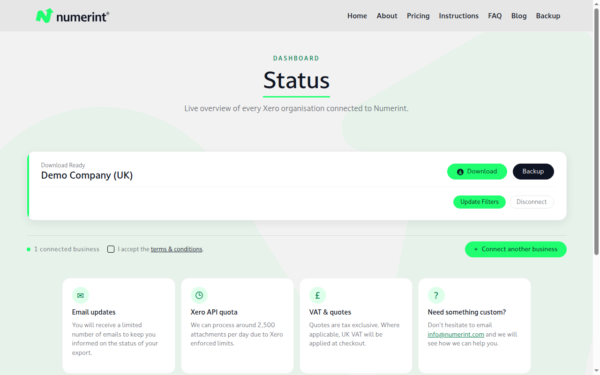The width and height of the screenshot is (600, 375).
Task: Click the '1 connected business' text
Action: pos(67,249)
